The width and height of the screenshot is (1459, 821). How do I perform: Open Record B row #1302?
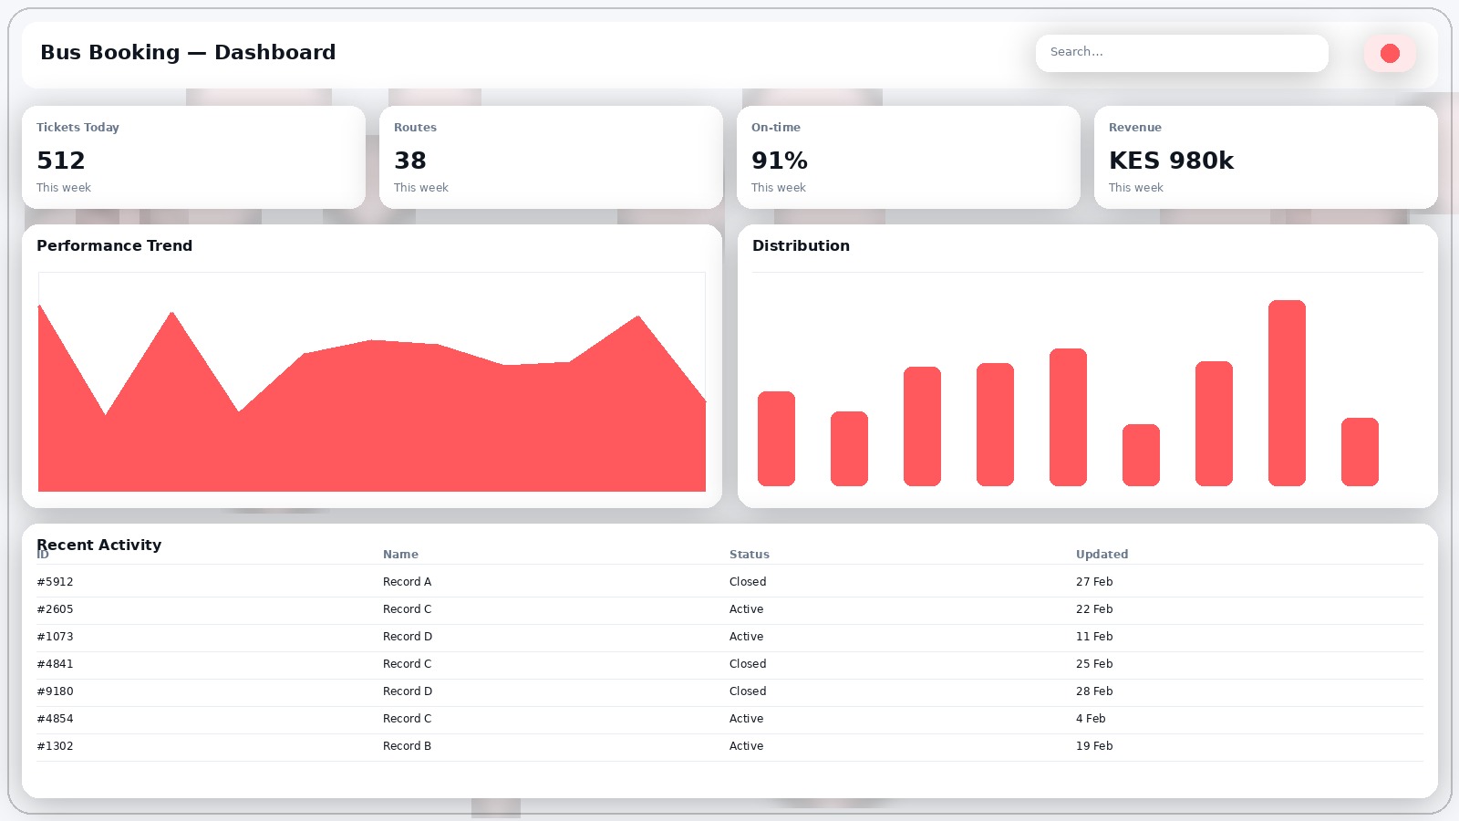(x=407, y=745)
